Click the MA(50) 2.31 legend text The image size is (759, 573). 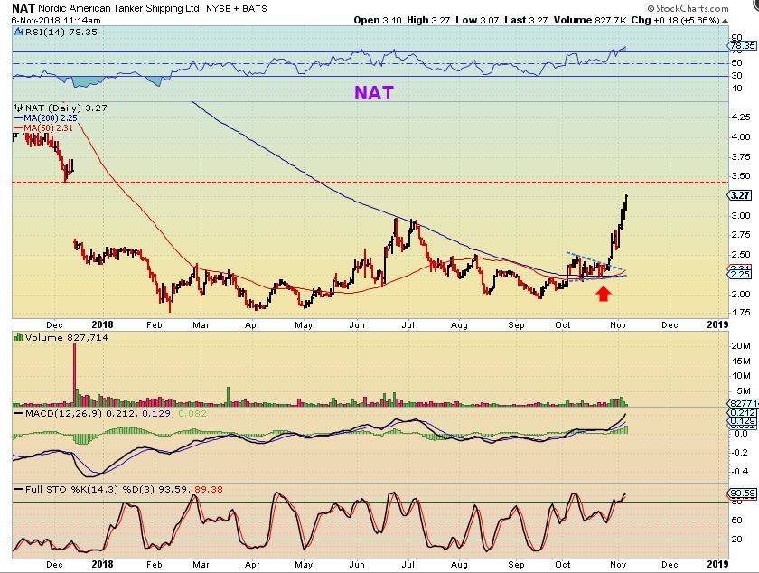click(49, 128)
